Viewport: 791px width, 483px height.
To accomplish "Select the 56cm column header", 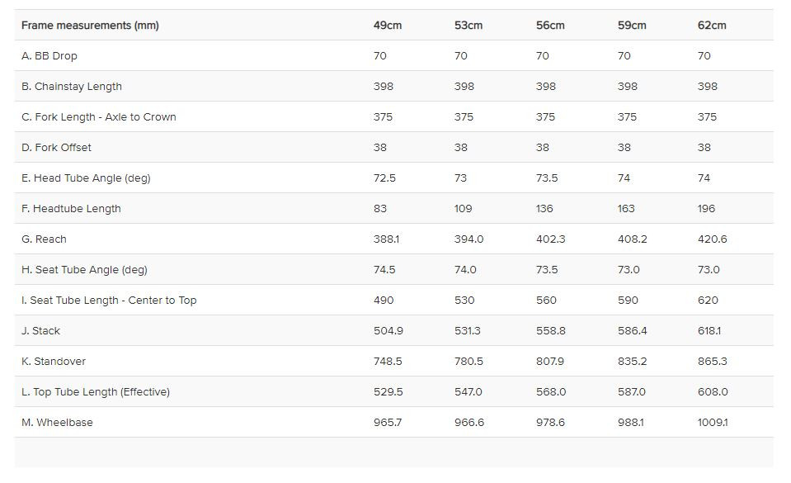I will click(x=550, y=26).
